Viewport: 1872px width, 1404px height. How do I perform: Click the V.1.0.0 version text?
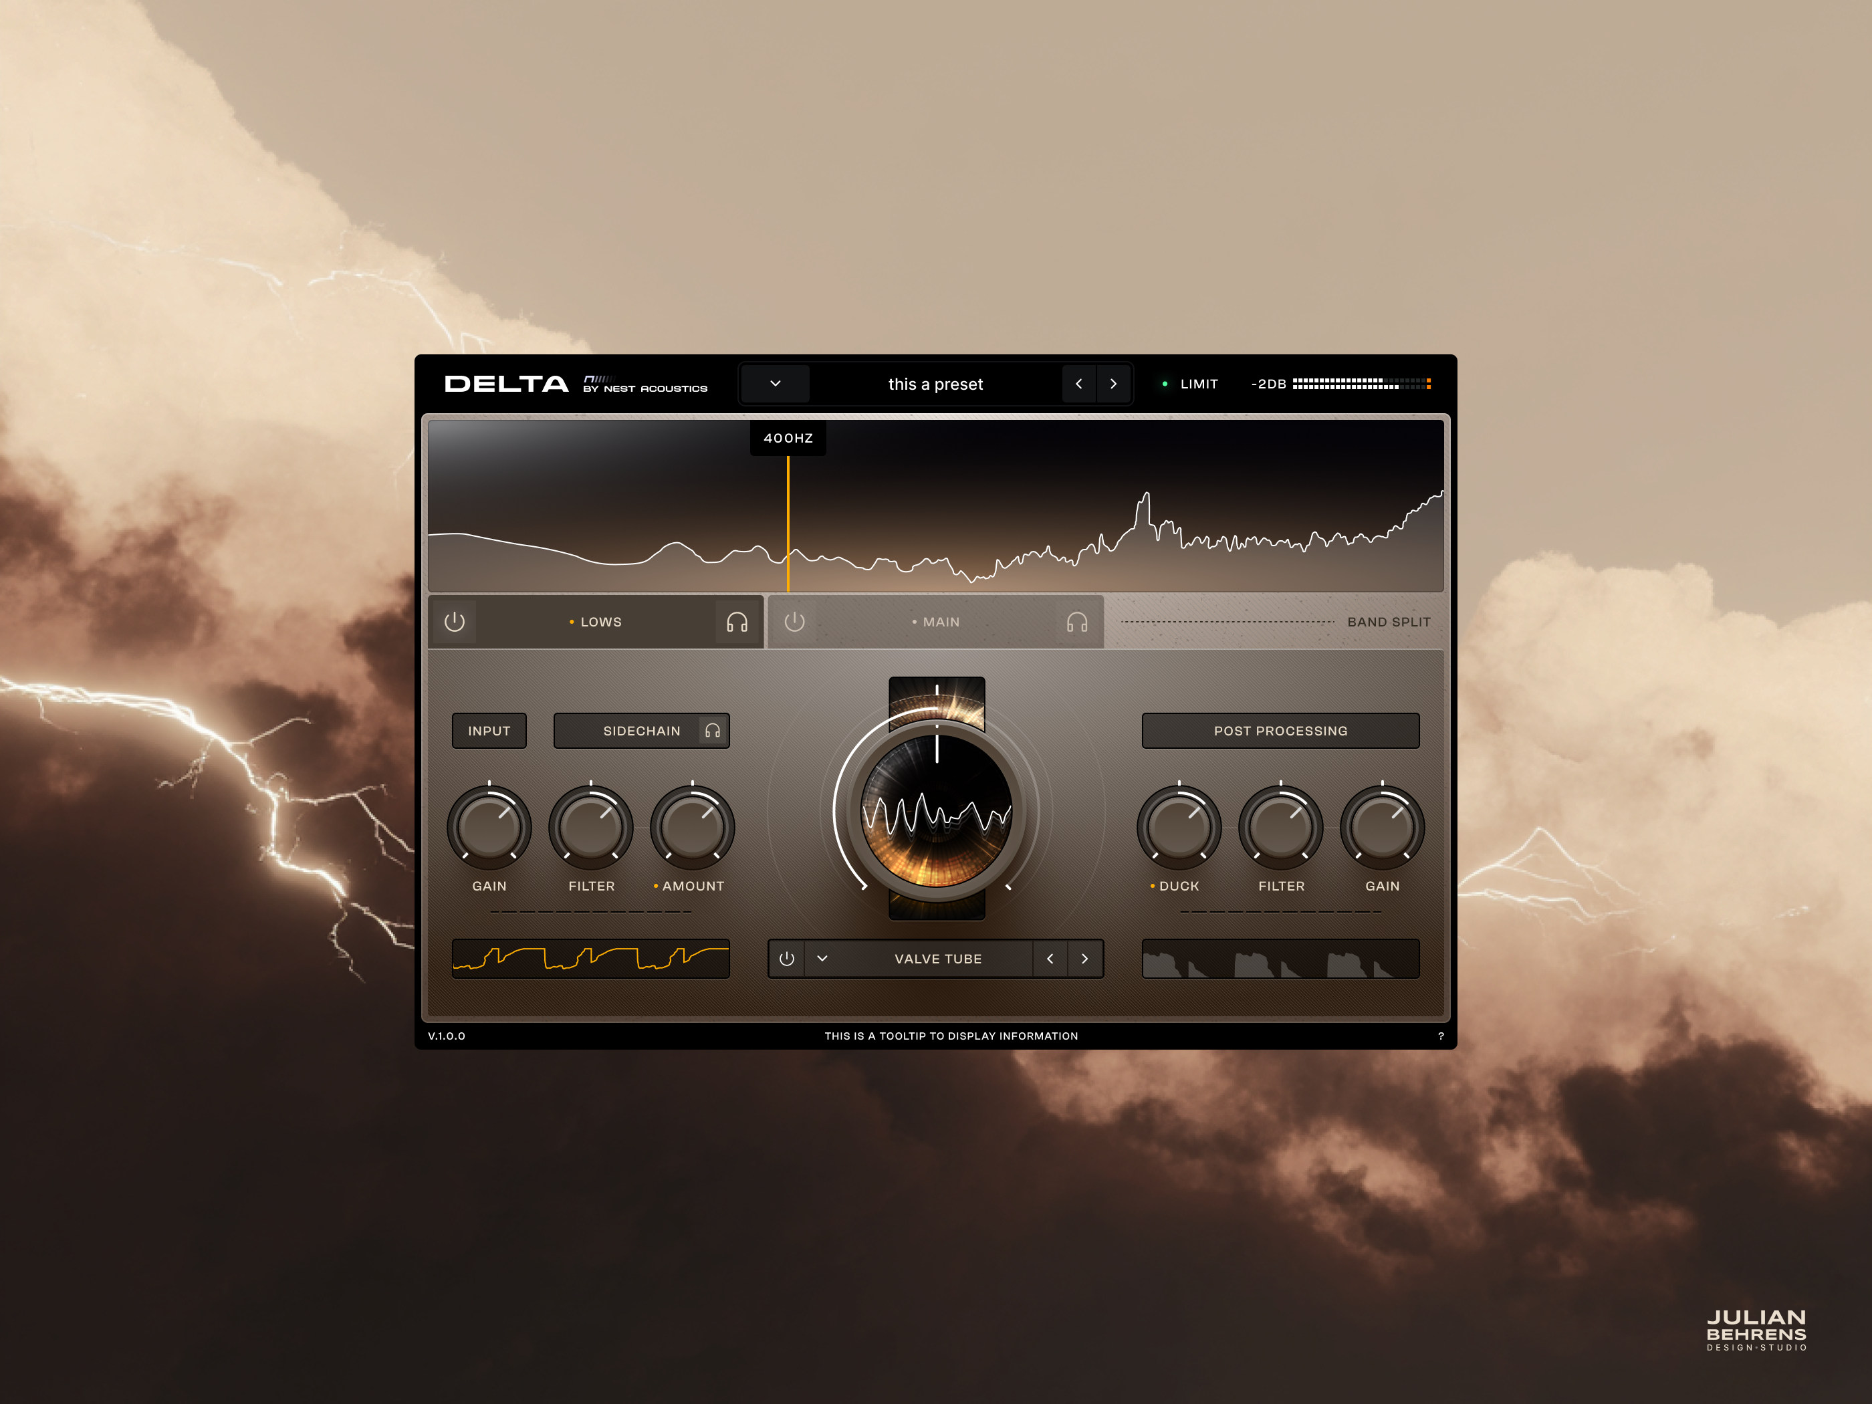pos(447,1036)
